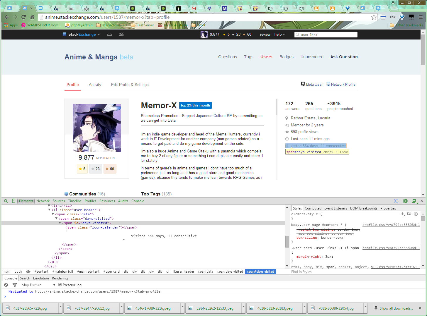Click browser back arrow
This screenshot has width=427, height=316.
(7, 17)
